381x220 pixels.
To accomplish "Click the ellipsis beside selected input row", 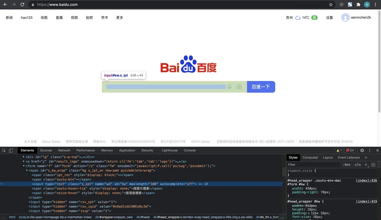I will coord(2,184).
